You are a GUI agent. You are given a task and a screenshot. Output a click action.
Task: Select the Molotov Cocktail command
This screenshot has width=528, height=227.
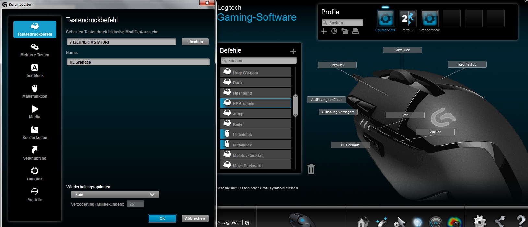256,155
